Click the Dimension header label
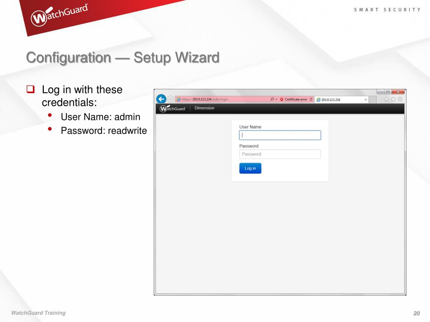Image resolution: width=430 pixels, height=322 pixels. point(205,108)
